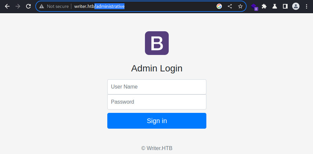313x154 pixels.
Task: Bookmark this page with star icon
Action: coord(240,6)
